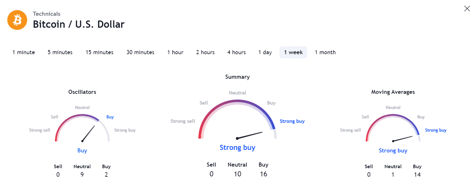Select the 4 hours interval
The height and width of the screenshot is (188, 475).
[237, 52]
